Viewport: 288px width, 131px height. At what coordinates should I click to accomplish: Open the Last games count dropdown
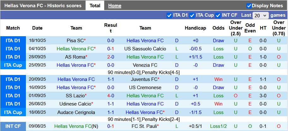click(x=261, y=15)
